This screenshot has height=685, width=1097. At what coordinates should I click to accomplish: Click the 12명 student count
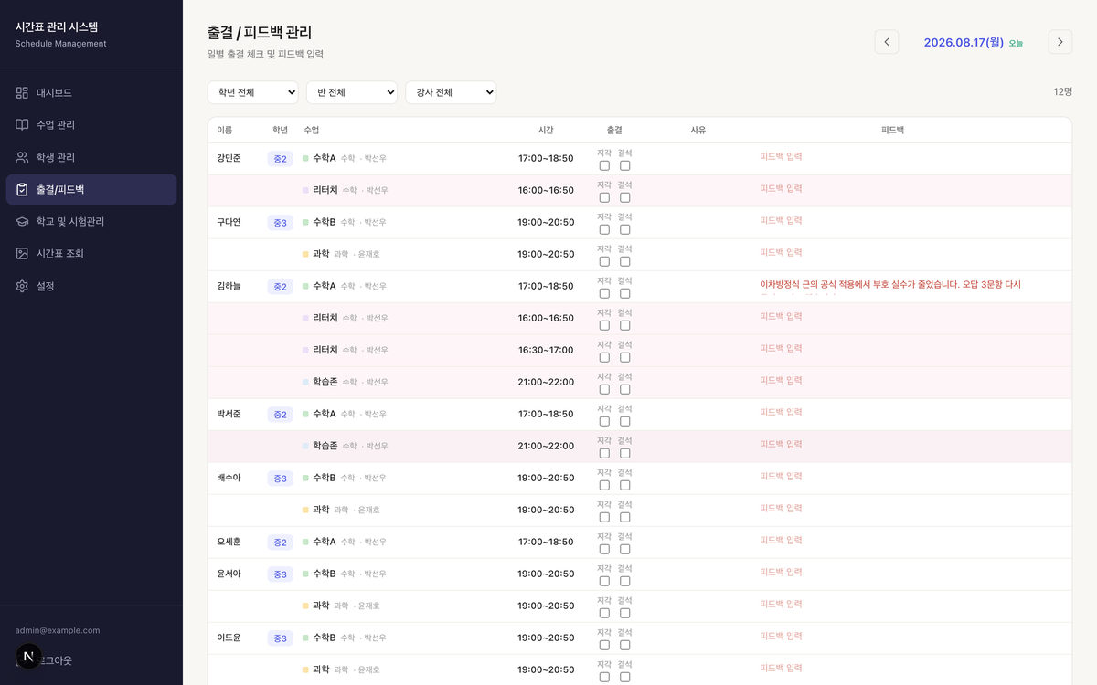click(x=1062, y=91)
